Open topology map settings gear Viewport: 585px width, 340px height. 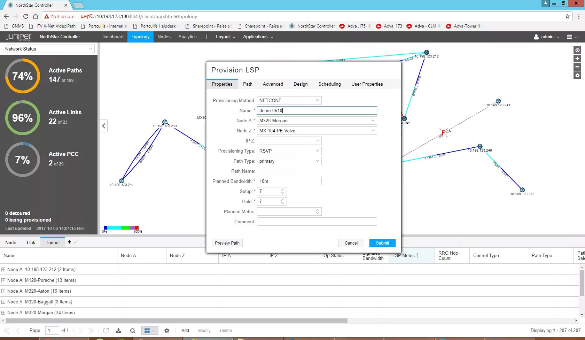coord(577,75)
